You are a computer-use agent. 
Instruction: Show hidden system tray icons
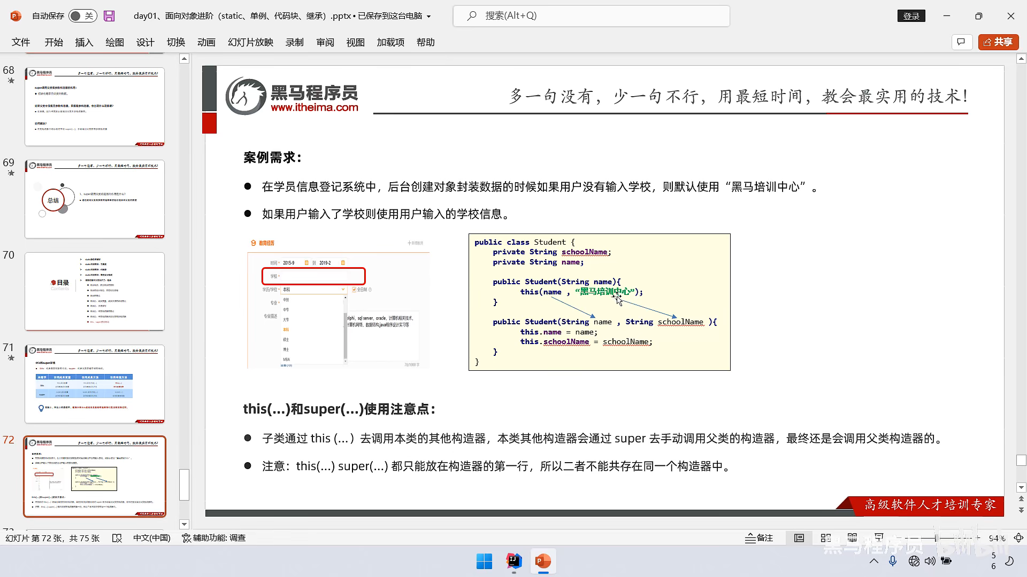(874, 561)
